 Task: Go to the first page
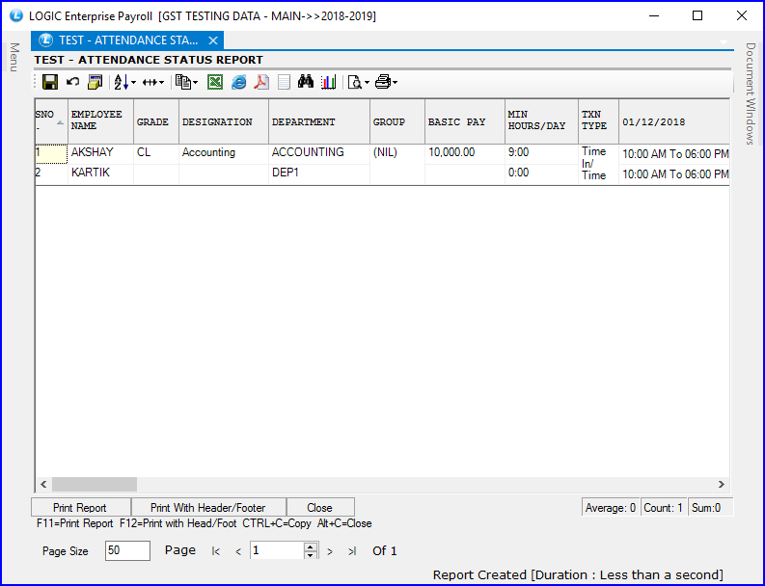click(x=216, y=551)
